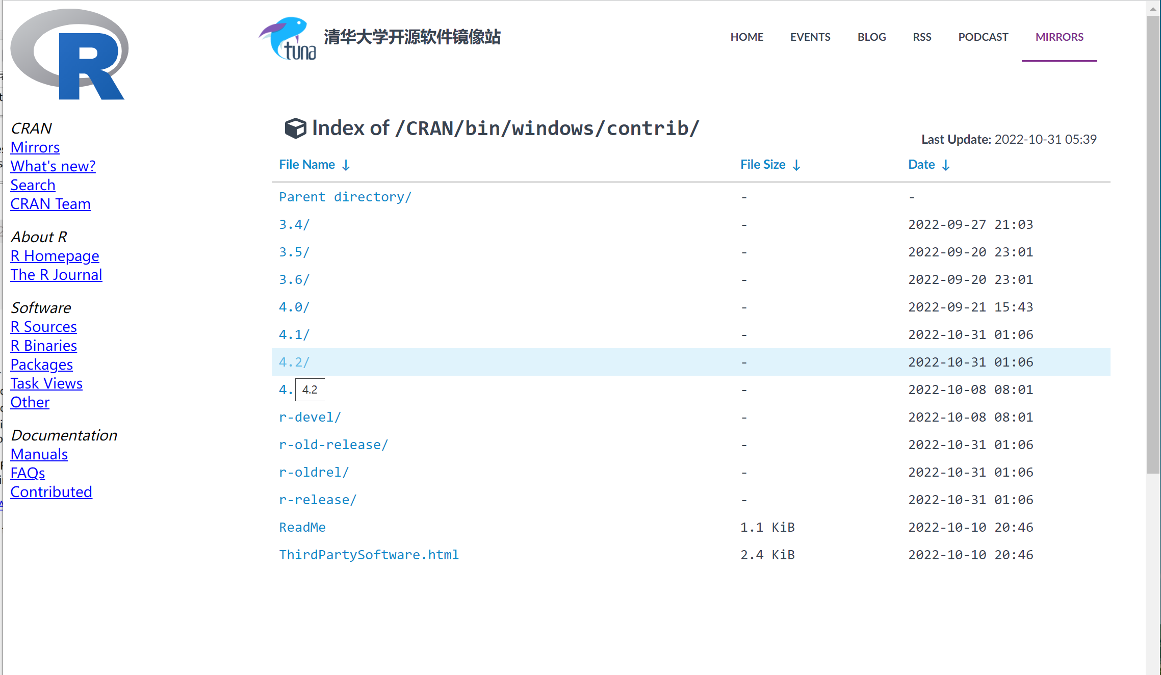Toggle the File Size sort arrow
The height and width of the screenshot is (675, 1161).
(797, 165)
